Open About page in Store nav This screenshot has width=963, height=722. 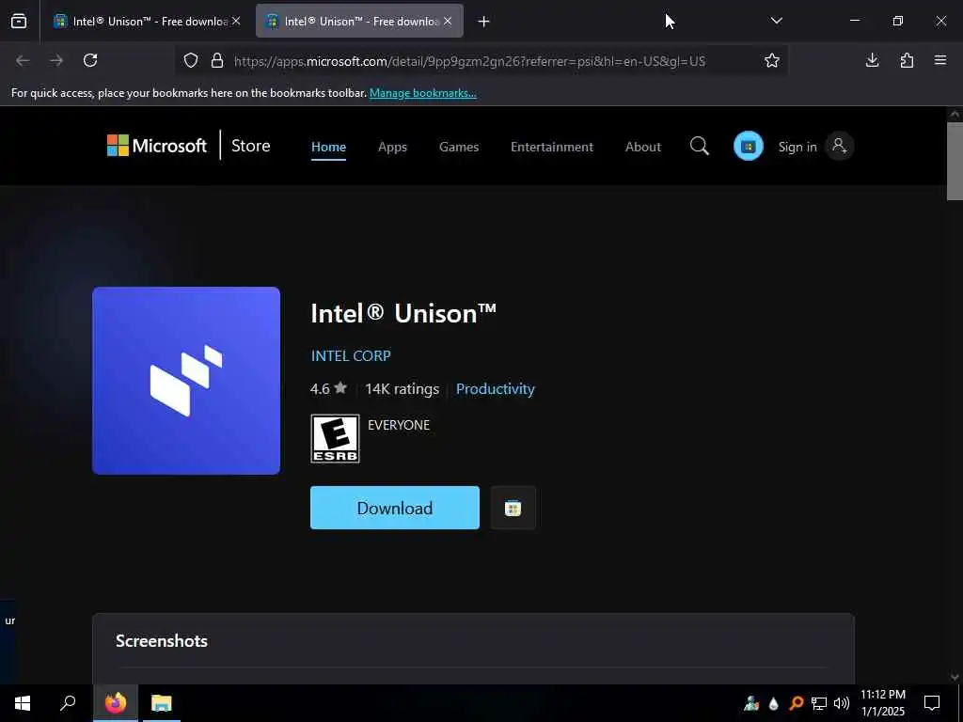643,147
